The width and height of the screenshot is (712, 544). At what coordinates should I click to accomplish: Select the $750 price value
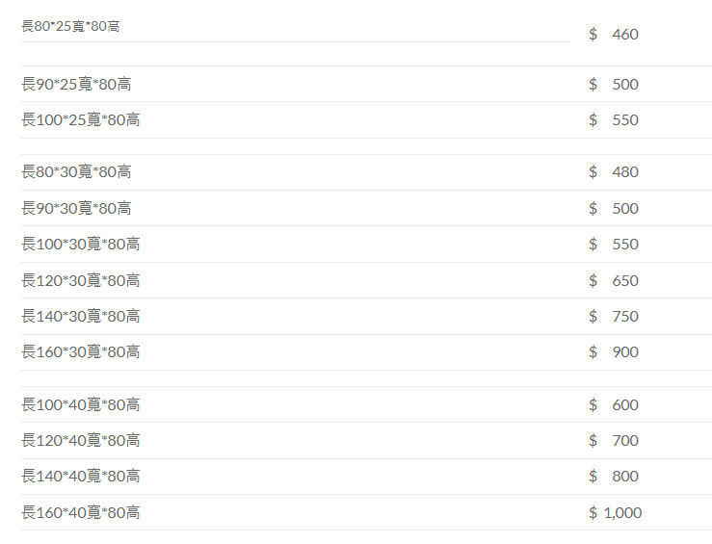tap(614, 317)
